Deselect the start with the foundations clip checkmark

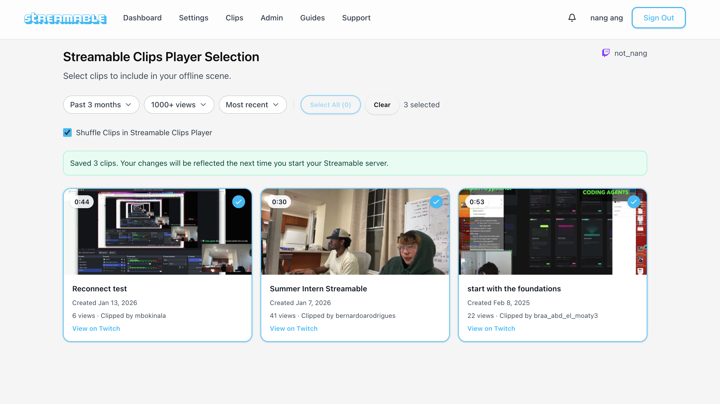(634, 201)
